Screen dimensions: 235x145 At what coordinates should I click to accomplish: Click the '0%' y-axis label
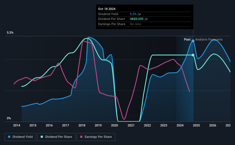pos(9,118)
